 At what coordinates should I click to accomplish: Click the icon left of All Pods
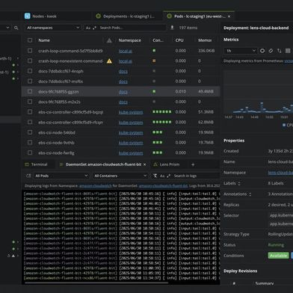pyautogui.click(x=28, y=176)
